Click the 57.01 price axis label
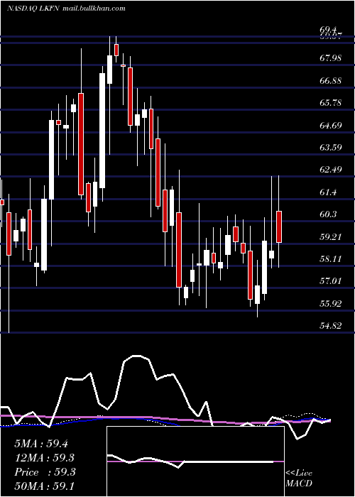Image resolution: width=355 pixels, height=497 pixels. pos(331,281)
